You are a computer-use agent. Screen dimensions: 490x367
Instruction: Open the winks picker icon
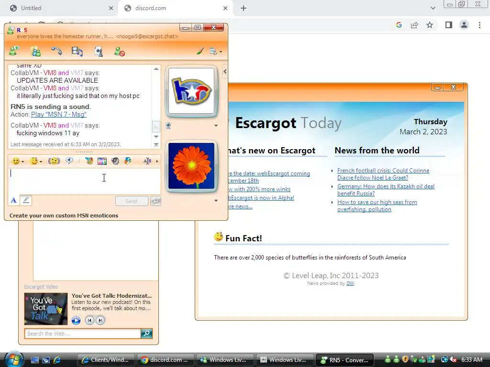coord(34,161)
